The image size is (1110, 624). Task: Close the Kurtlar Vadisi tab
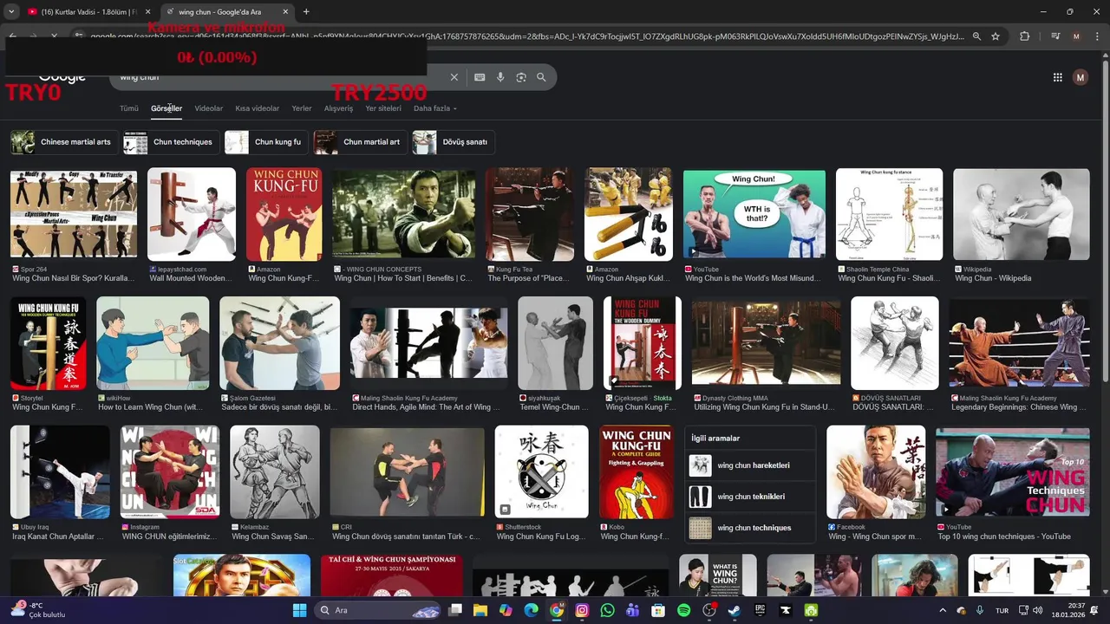pos(147,11)
